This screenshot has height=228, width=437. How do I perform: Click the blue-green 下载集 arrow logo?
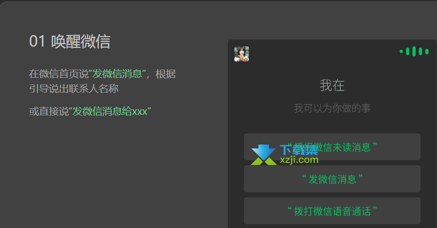pyautogui.click(x=264, y=155)
